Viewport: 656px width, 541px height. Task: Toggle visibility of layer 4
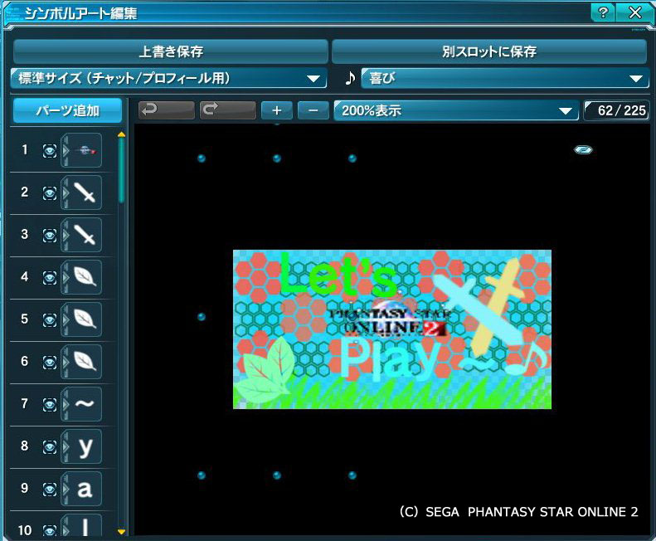coord(50,278)
